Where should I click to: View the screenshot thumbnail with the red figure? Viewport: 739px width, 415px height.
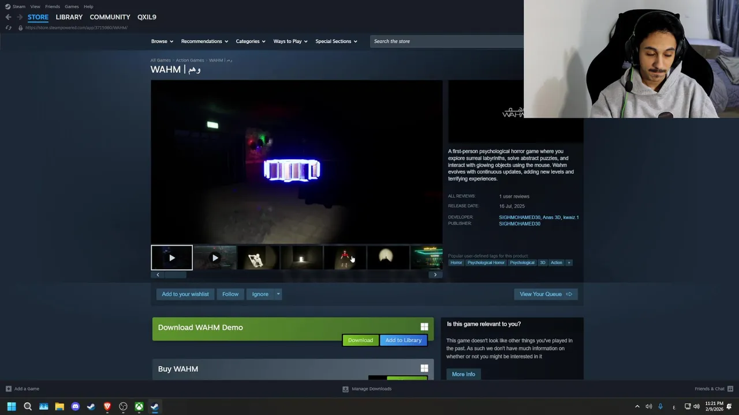(345, 258)
